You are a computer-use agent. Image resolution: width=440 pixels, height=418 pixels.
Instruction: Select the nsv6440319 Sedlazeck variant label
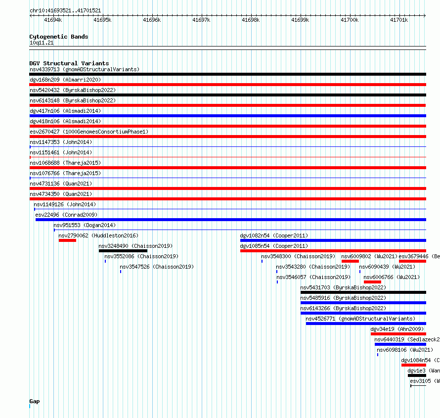(x=407, y=339)
